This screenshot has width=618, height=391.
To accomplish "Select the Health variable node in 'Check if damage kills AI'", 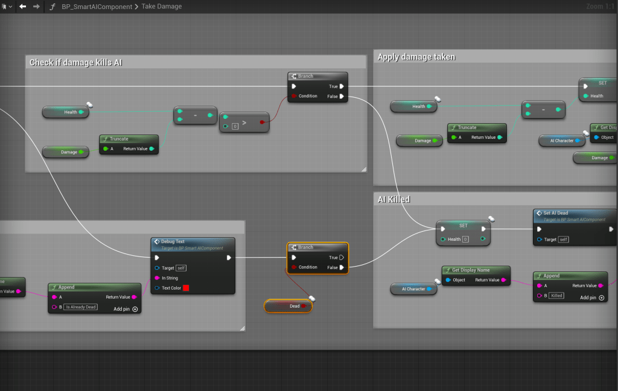I will pyautogui.click(x=65, y=112).
